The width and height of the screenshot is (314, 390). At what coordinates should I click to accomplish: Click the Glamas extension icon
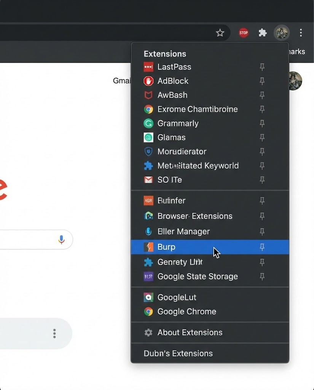148,137
